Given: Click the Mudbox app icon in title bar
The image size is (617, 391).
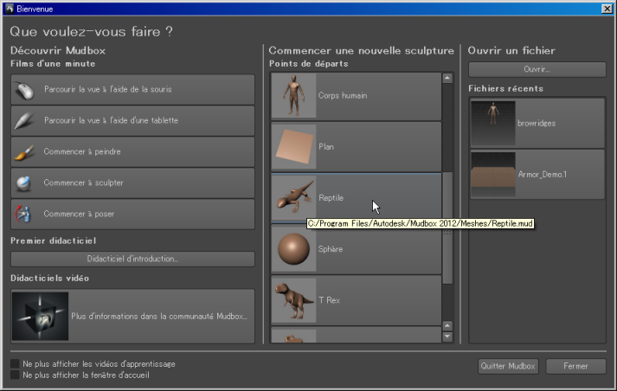Looking at the screenshot, I should click(10, 9).
